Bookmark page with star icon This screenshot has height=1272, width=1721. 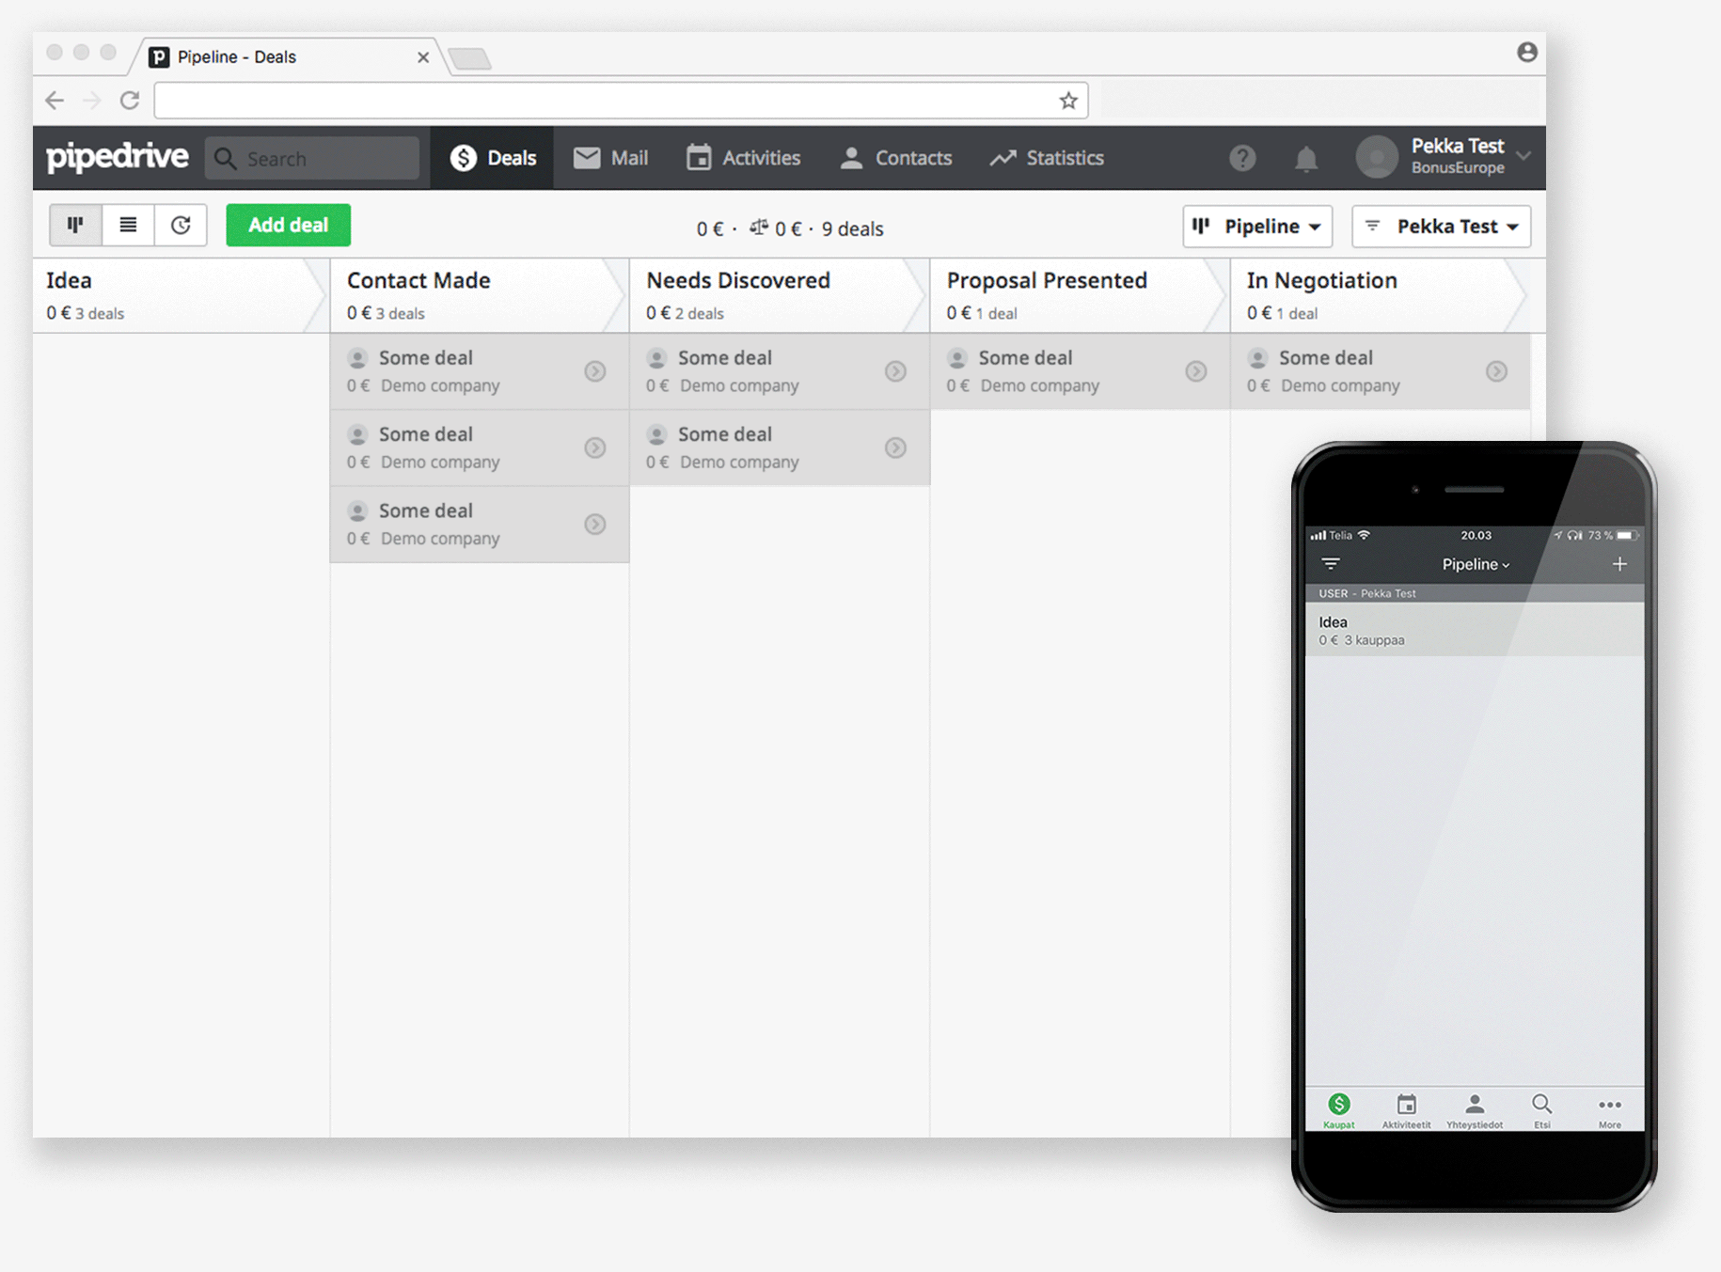(1068, 101)
